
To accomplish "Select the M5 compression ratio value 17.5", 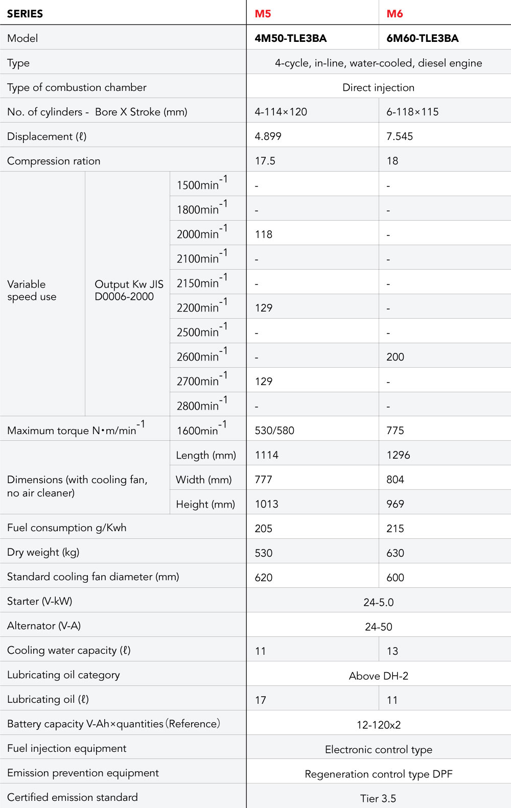I will pyautogui.click(x=265, y=161).
